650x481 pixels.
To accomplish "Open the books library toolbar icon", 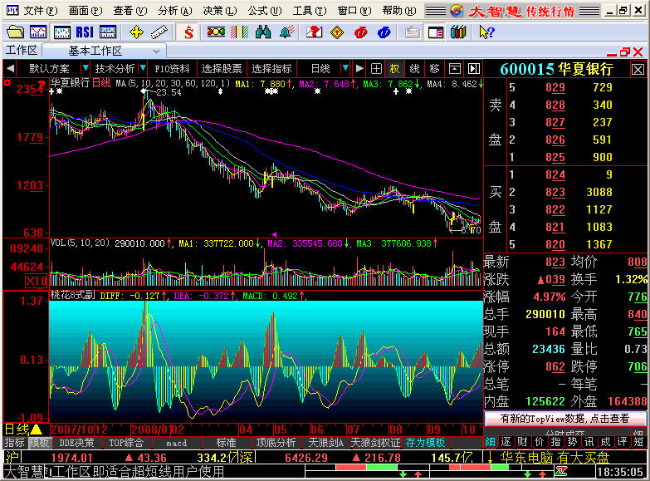I will [x=458, y=32].
